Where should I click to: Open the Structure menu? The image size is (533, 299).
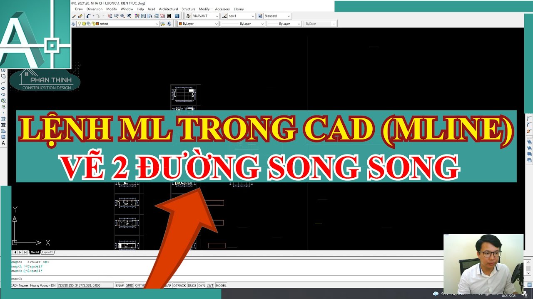[x=188, y=9]
